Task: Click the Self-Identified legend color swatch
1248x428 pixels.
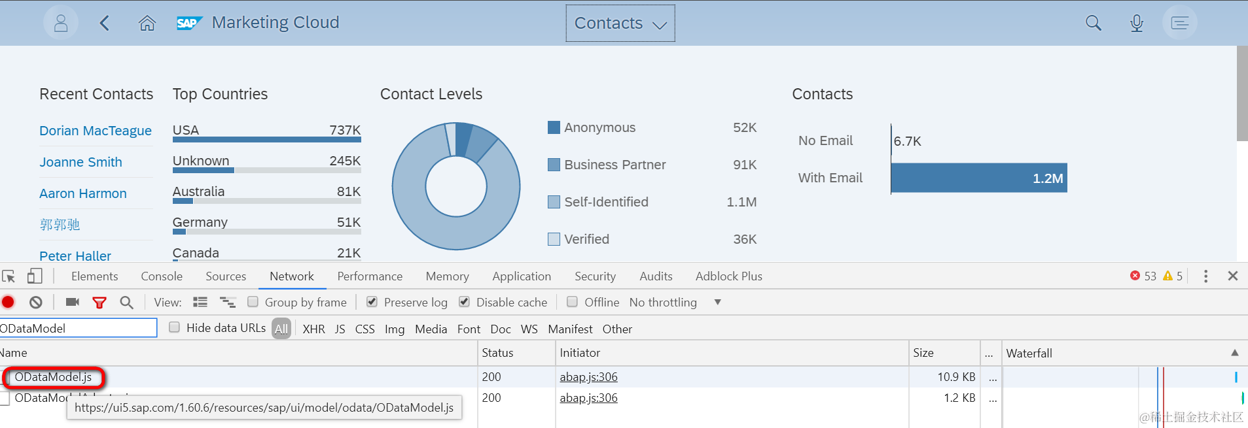Action: (x=554, y=202)
